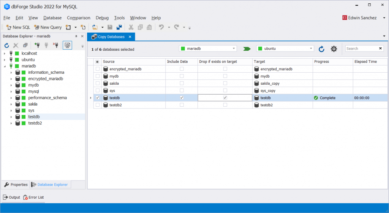Open the user account dropdown arrow
Screen dimensions: 389x213
coord(384,18)
